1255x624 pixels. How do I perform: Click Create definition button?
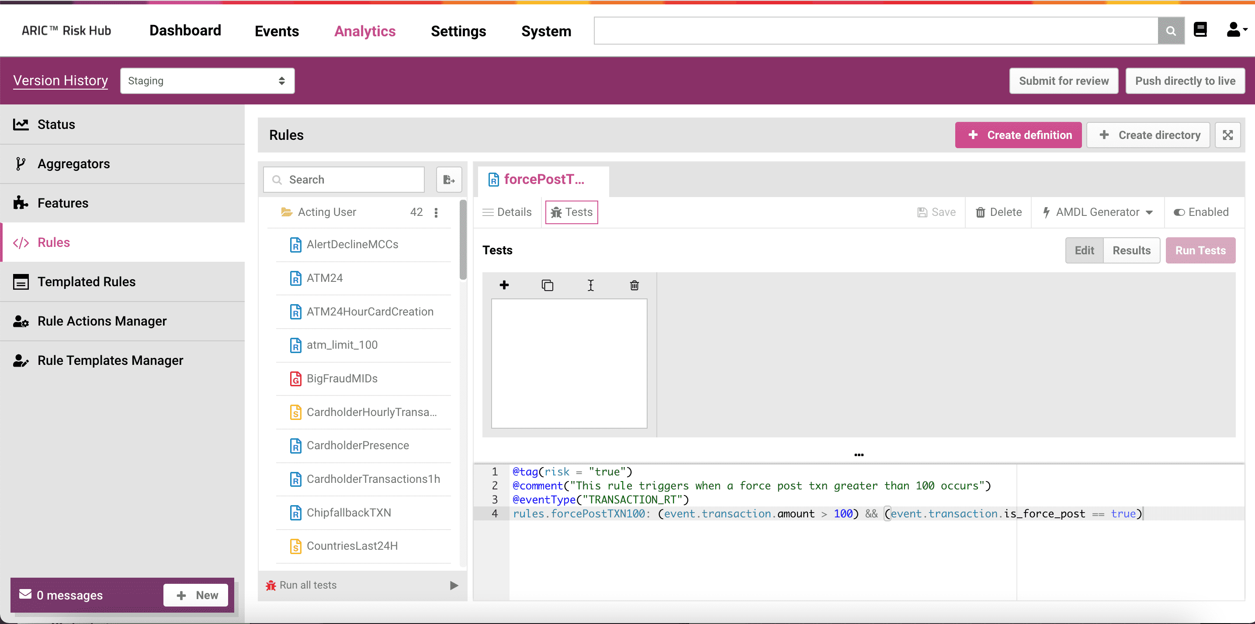click(1018, 135)
